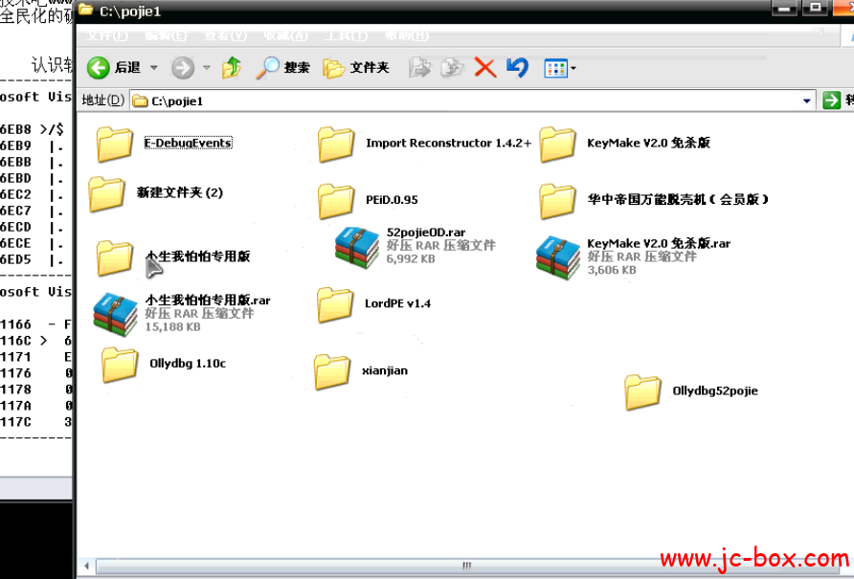The height and width of the screenshot is (579, 854).
Task: Maximize the C:\pojie1 window
Action: point(816,9)
